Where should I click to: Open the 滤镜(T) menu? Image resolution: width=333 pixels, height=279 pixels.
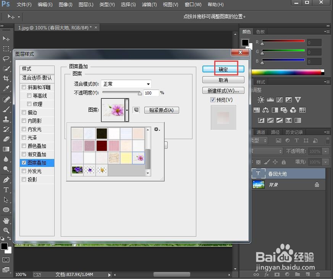[x=149, y=5]
